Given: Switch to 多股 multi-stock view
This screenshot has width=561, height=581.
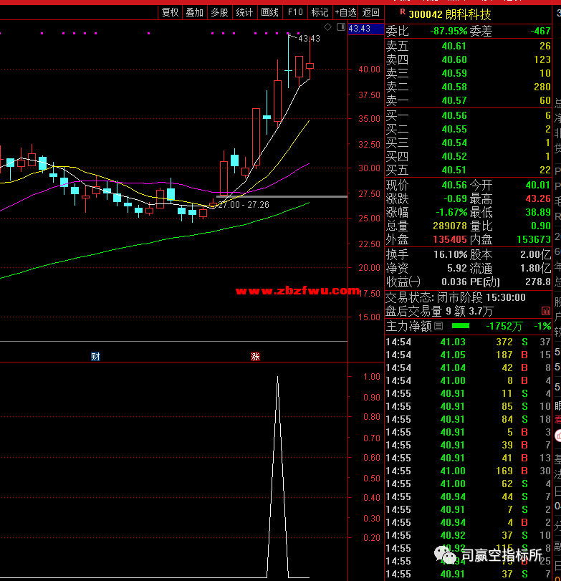Looking at the screenshot, I should click(219, 12).
